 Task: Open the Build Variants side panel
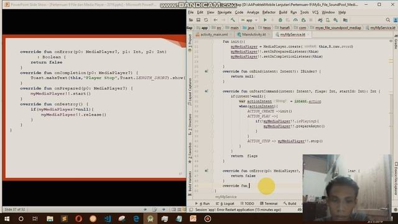tap(190, 184)
